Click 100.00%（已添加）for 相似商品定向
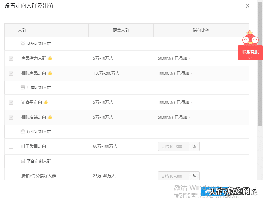Screen dimensions: 263x201 point(175,73)
